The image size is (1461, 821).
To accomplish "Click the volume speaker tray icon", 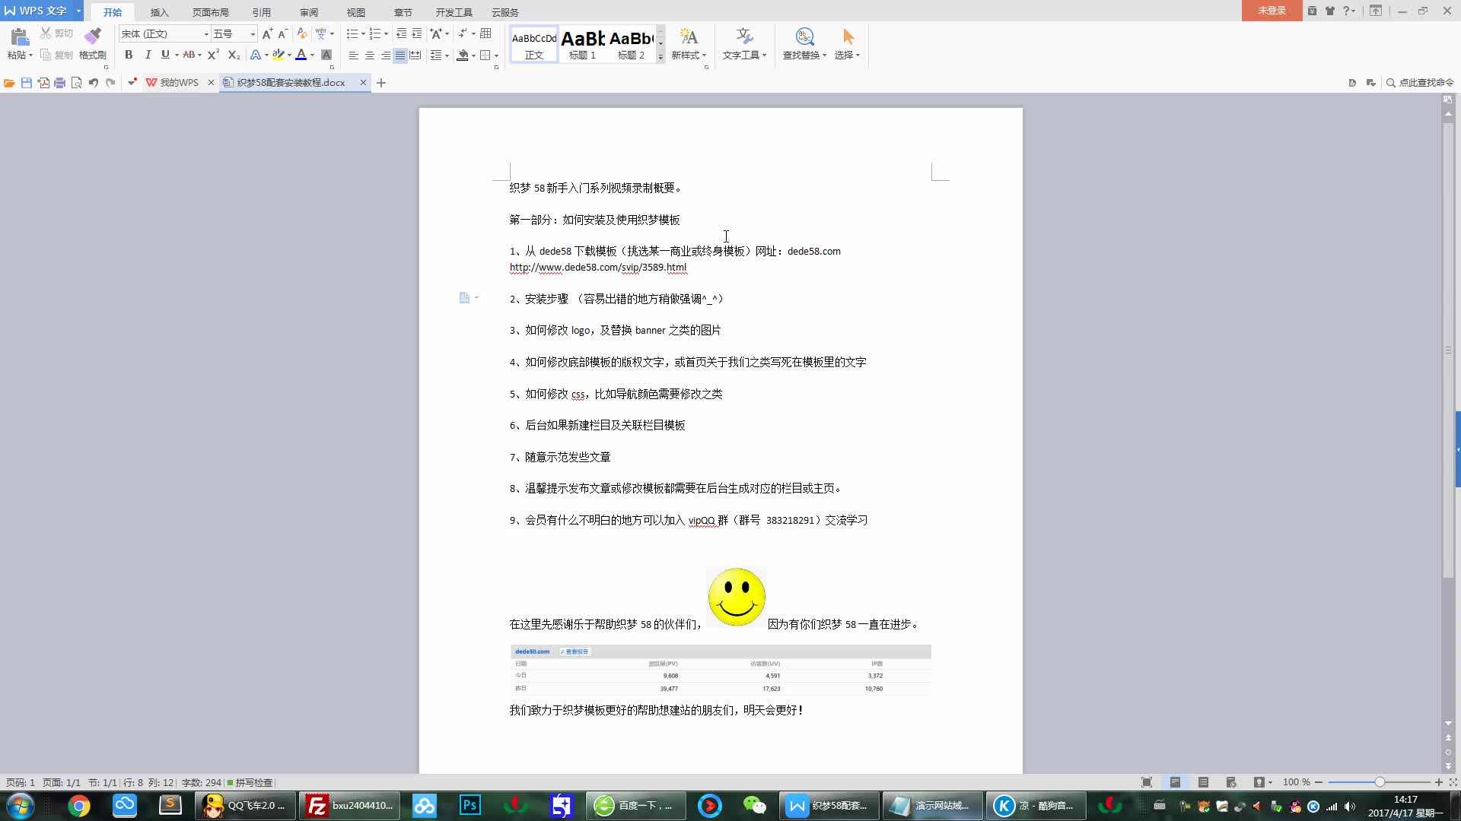I will 1350,807.
